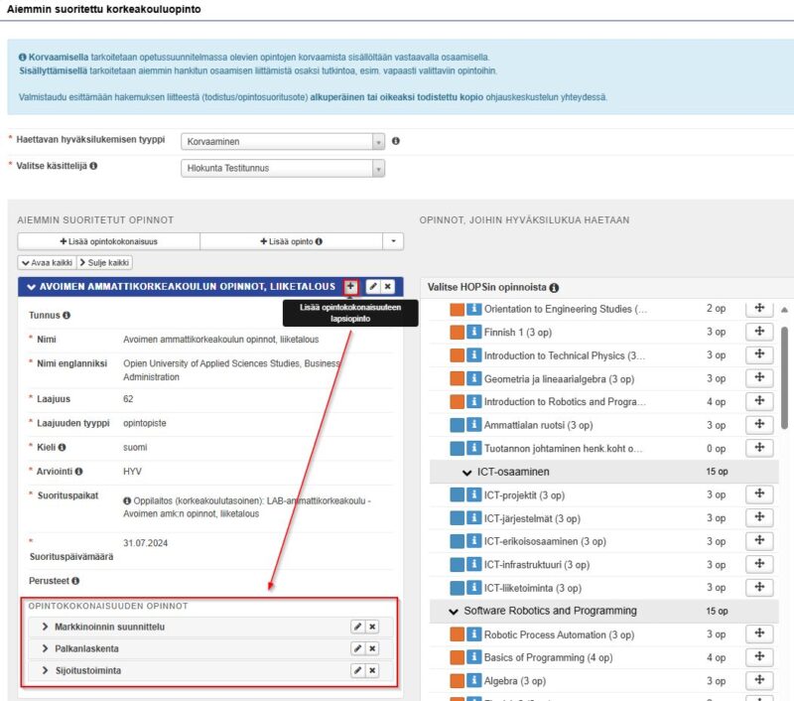Open the Korvaaminen type dropdown
Viewport: 794px width, 701px height.
pyautogui.click(x=283, y=141)
